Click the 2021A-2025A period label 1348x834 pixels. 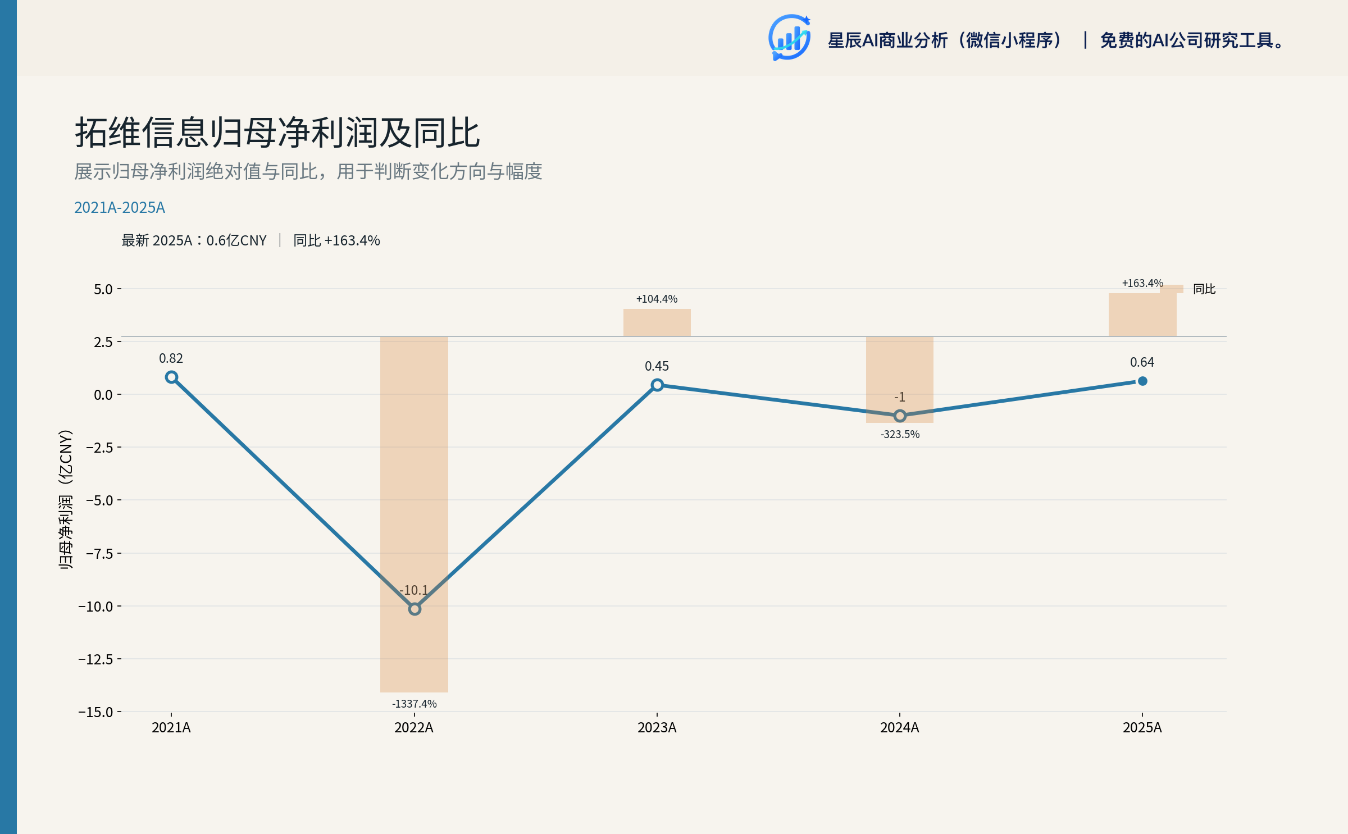(x=120, y=208)
